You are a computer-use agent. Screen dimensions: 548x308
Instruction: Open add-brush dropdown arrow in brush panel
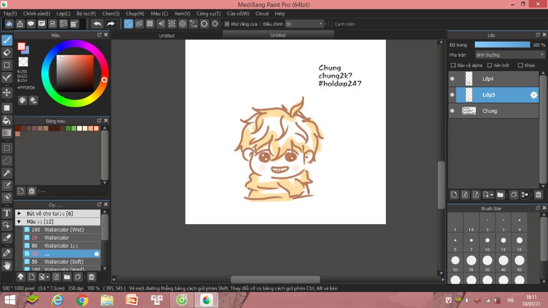click(48, 278)
